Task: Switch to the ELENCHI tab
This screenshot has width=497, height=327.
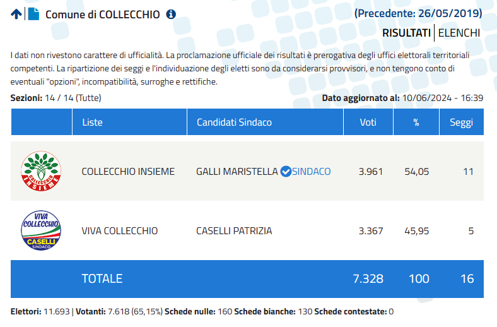Action: [459, 33]
